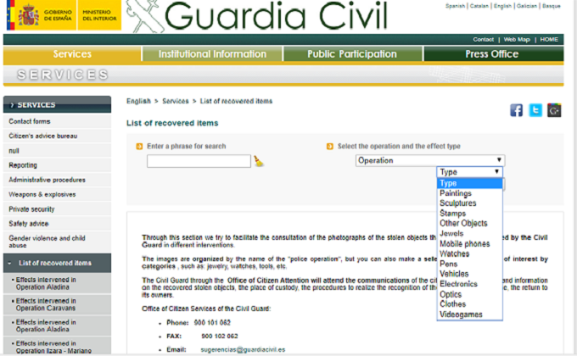Open the Contact link in top bar
The width and height of the screenshot is (577, 356).
(x=483, y=39)
